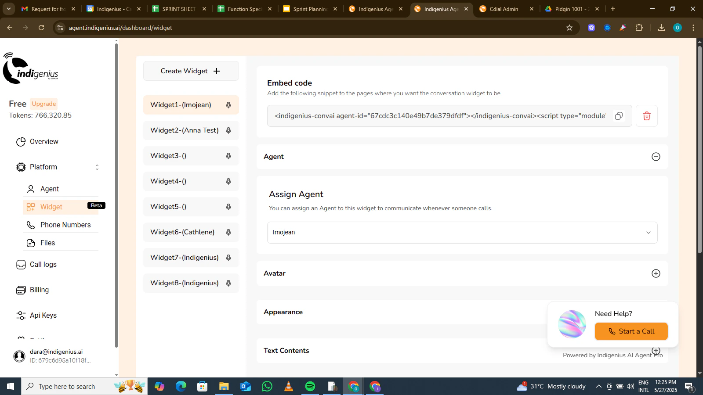
Task: Switch to Sprint Planning tab
Action: [310, 9]
